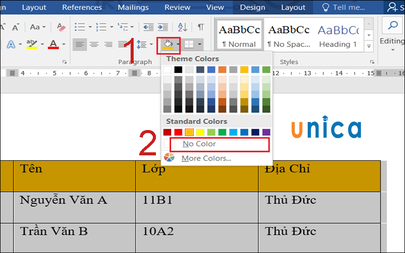Open the Mailings tab

tap(133, 7)
